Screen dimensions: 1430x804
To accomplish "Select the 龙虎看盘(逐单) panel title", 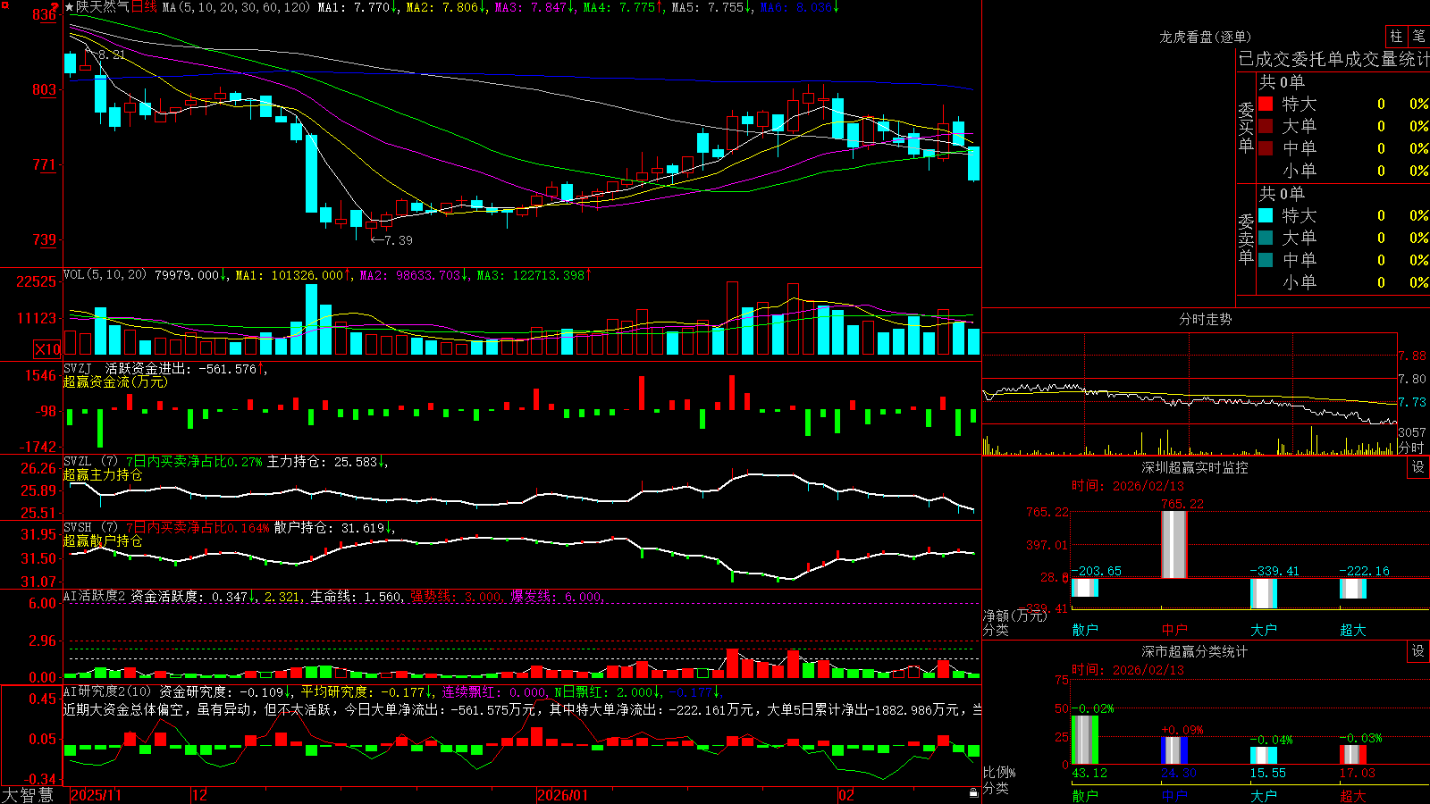I will coord(1205,37).
